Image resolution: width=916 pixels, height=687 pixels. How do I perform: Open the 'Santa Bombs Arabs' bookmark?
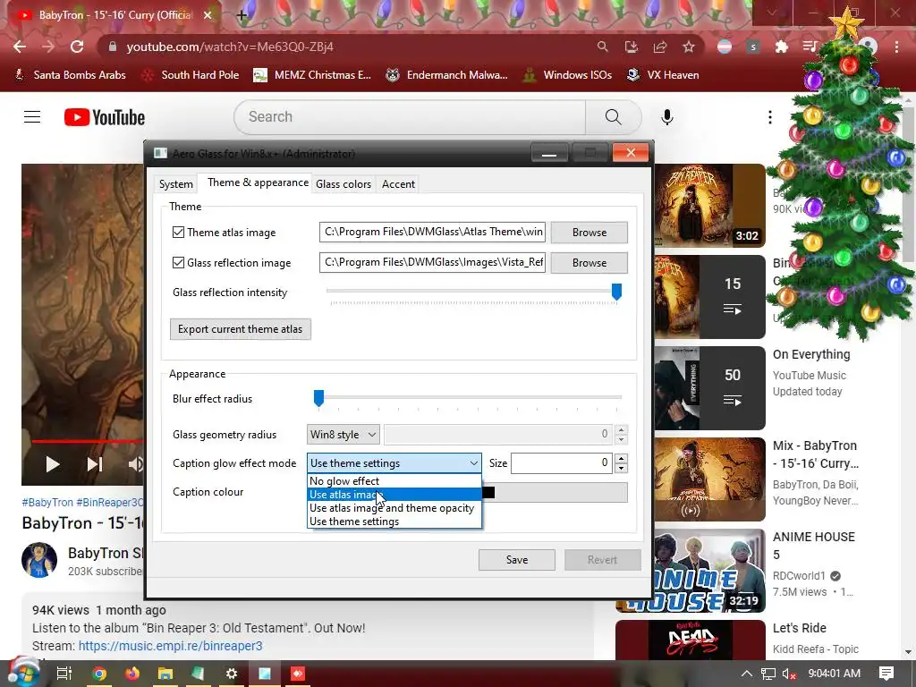[x=70, y=75]
